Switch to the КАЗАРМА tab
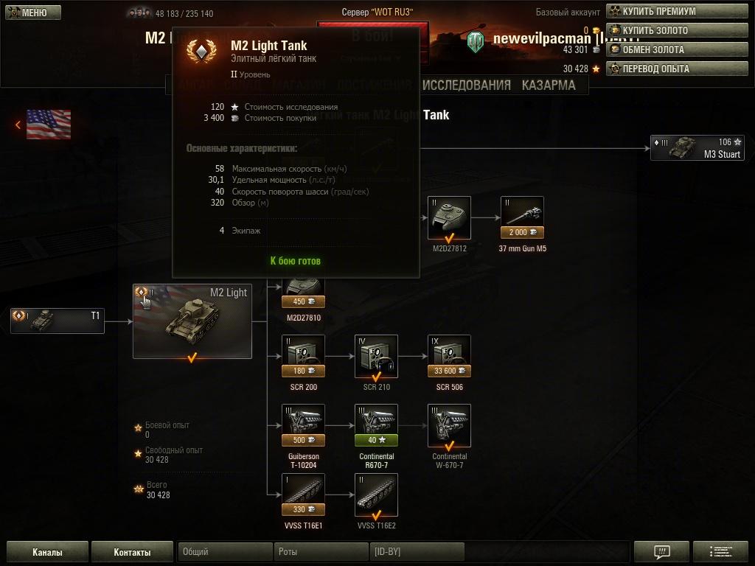The image size is (755, 566). click(549, 85)
